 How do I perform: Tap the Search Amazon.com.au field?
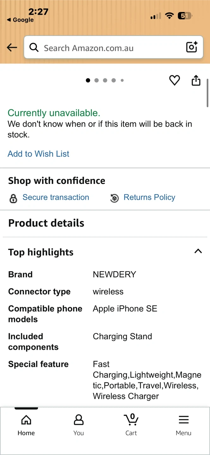[108, 48]
